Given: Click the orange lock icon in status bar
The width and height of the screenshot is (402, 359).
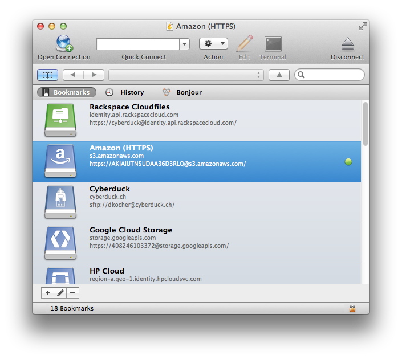Looking at the screenshot, I should (x=352, y=308).
